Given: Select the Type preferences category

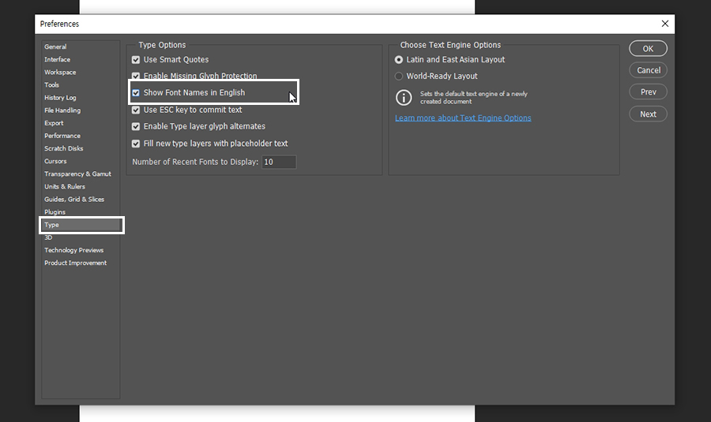Looking at the screenshot, I should [x=81, y=225].
